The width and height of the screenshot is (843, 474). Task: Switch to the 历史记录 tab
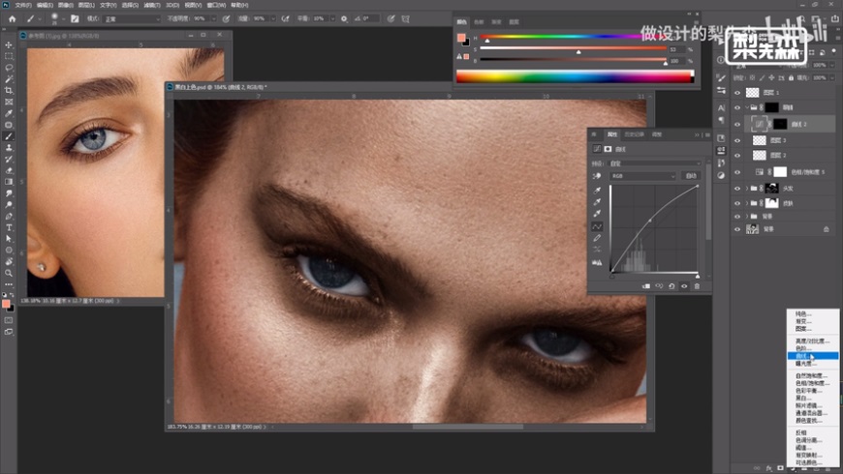click(633, 134)
